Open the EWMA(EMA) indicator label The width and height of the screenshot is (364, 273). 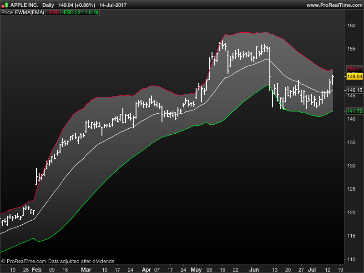[x=30, y=13]
